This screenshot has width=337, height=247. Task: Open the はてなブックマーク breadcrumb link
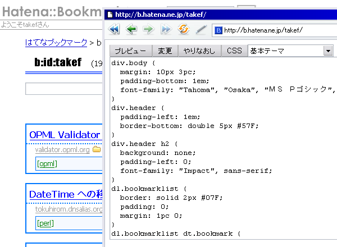click(x=56, y=43)
